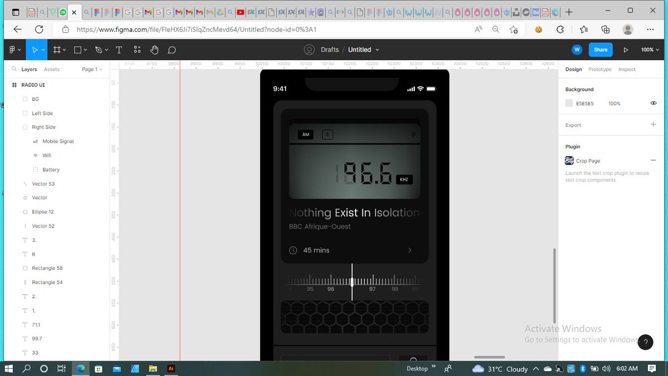The height and width of the screenshot is (376, 668).
Task: Click the canvas horizontal scrollbar
Action: [x=489, y=357]
